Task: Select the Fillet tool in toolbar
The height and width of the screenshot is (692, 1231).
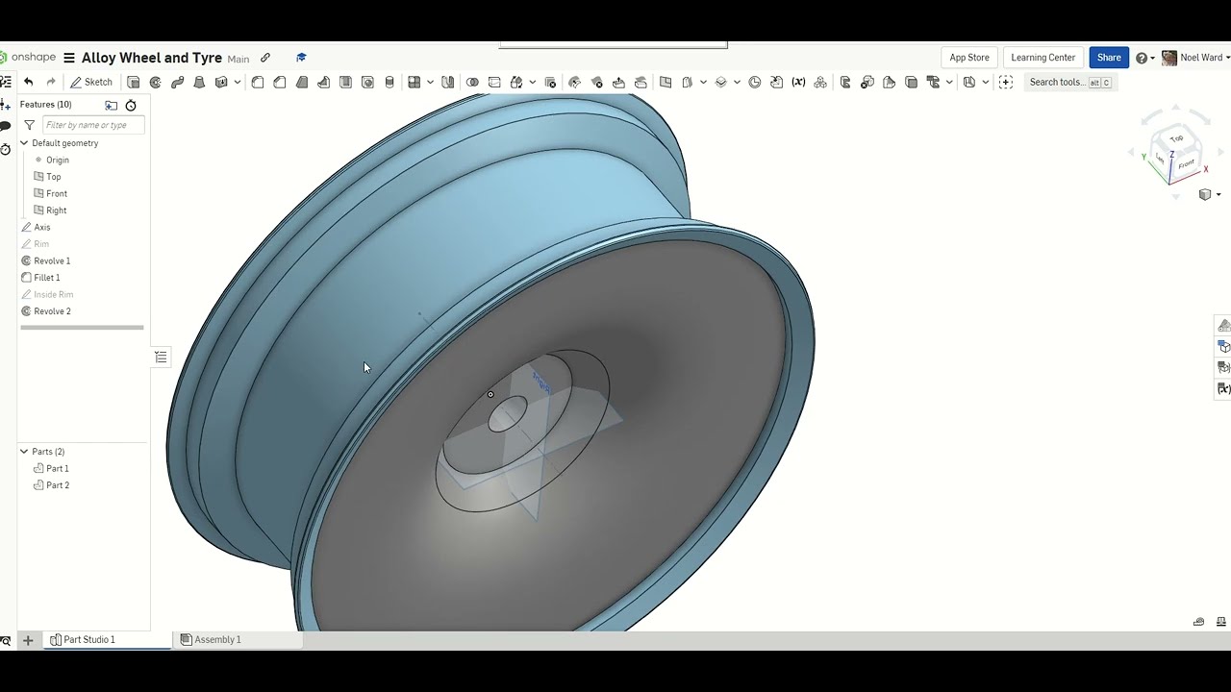Action: [x=258, y=83]
